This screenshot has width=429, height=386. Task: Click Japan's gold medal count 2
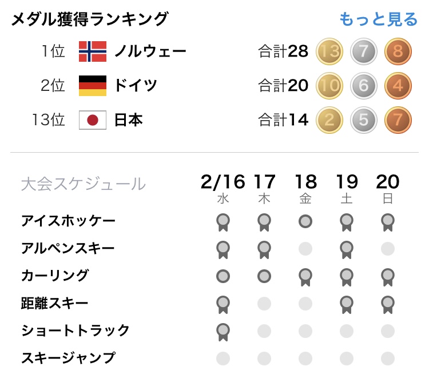pyautogui.click(x=329, y=120)
